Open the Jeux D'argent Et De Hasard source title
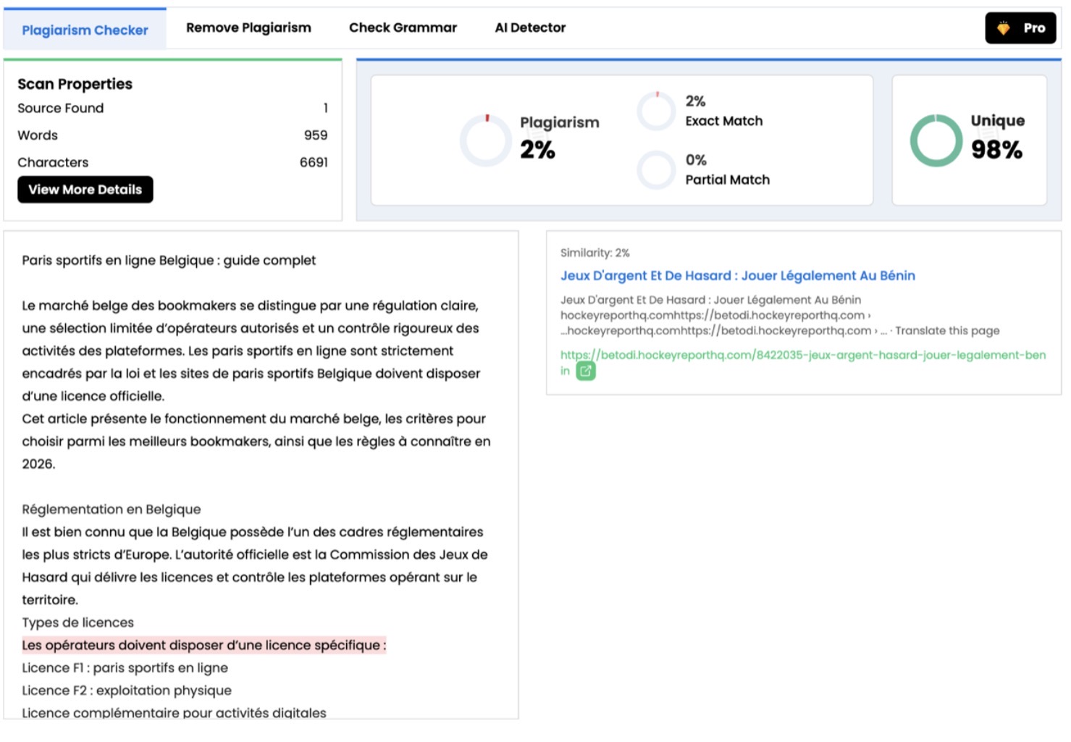This screenshot has width=1071, height=742. [738, 276]
